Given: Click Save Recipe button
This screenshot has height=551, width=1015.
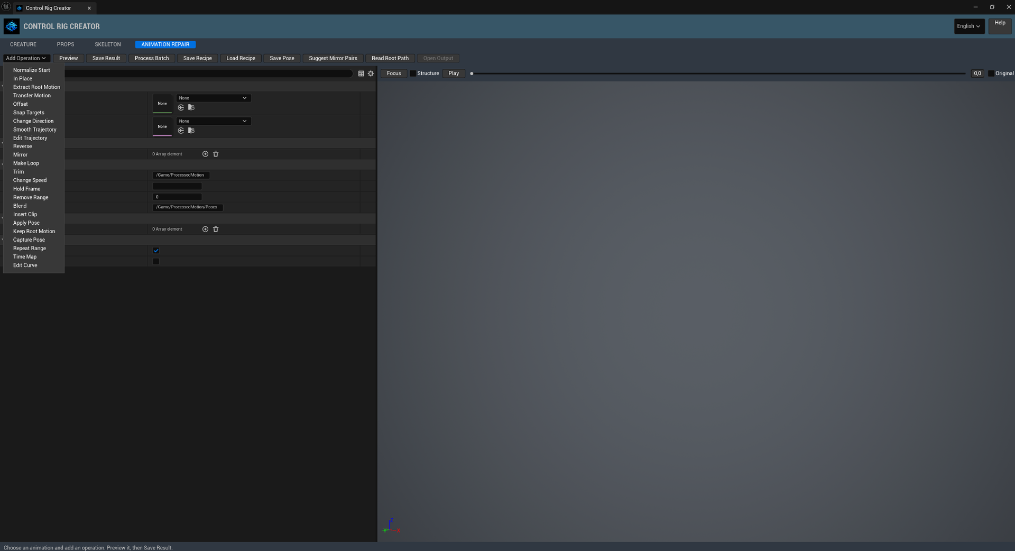Looking at the screenshot, I should click(197, 58).
